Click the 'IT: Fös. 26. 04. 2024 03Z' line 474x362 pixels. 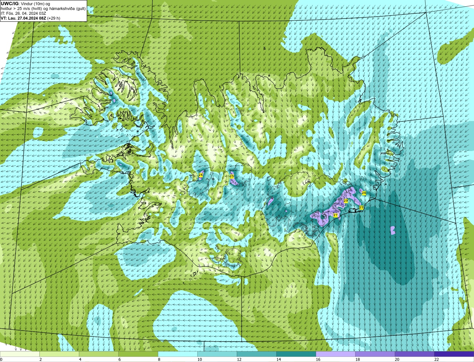tap(23, 13)
